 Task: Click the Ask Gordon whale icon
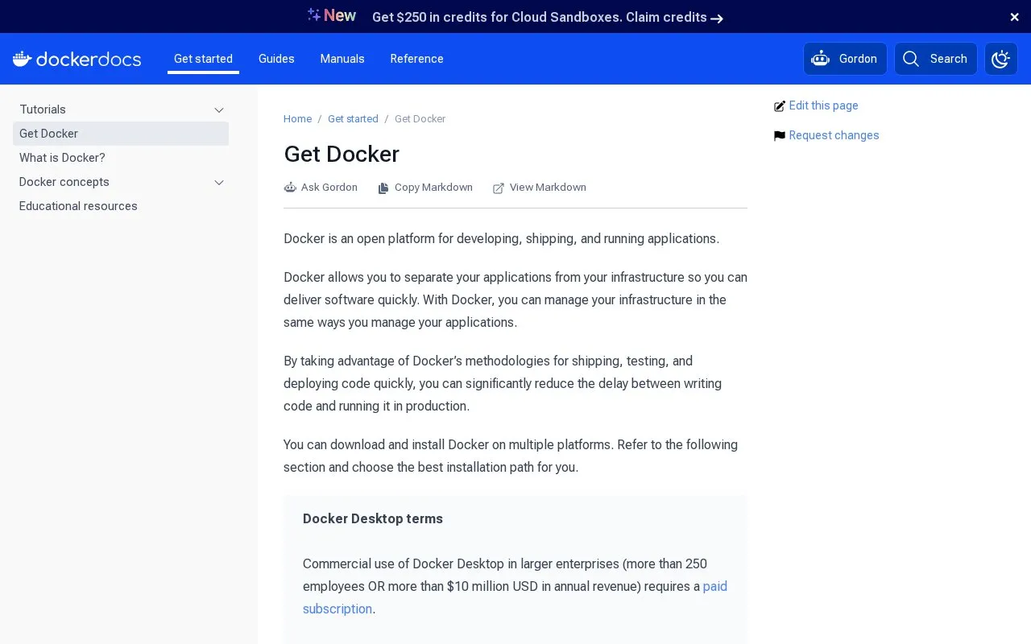click(290, 188)
